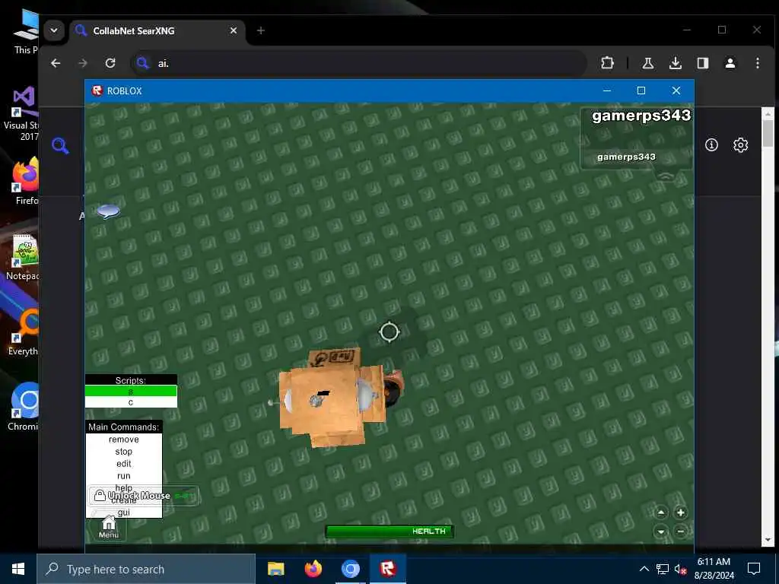The image size is (779, 584).
Task: Click the Scripts list header
Action: tap(131, 380)
